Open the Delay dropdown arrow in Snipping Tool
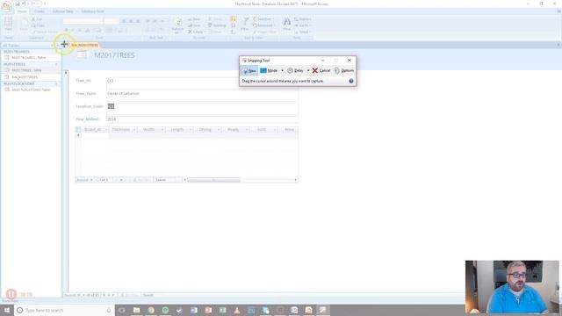Viewport: 562px width, 316px height. [x=308, y=70]
